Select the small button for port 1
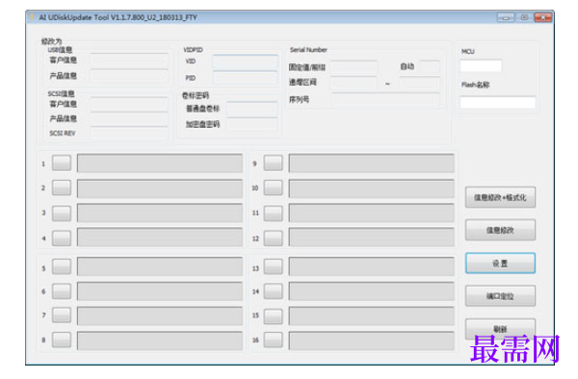This screenshot has height=379, width=578. (62, 163)
